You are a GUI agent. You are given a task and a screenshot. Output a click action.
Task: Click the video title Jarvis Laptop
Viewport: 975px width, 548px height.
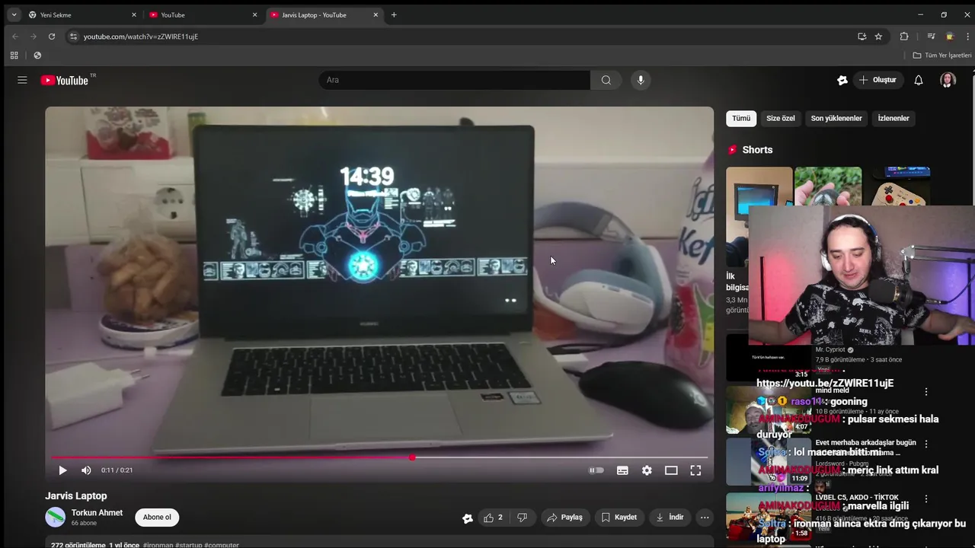pos(76,495)
